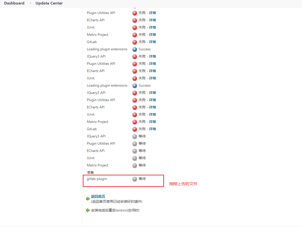Click the gray waiting ball for ECharts API
The image size is (302, 227).
(x=135, y=151)
